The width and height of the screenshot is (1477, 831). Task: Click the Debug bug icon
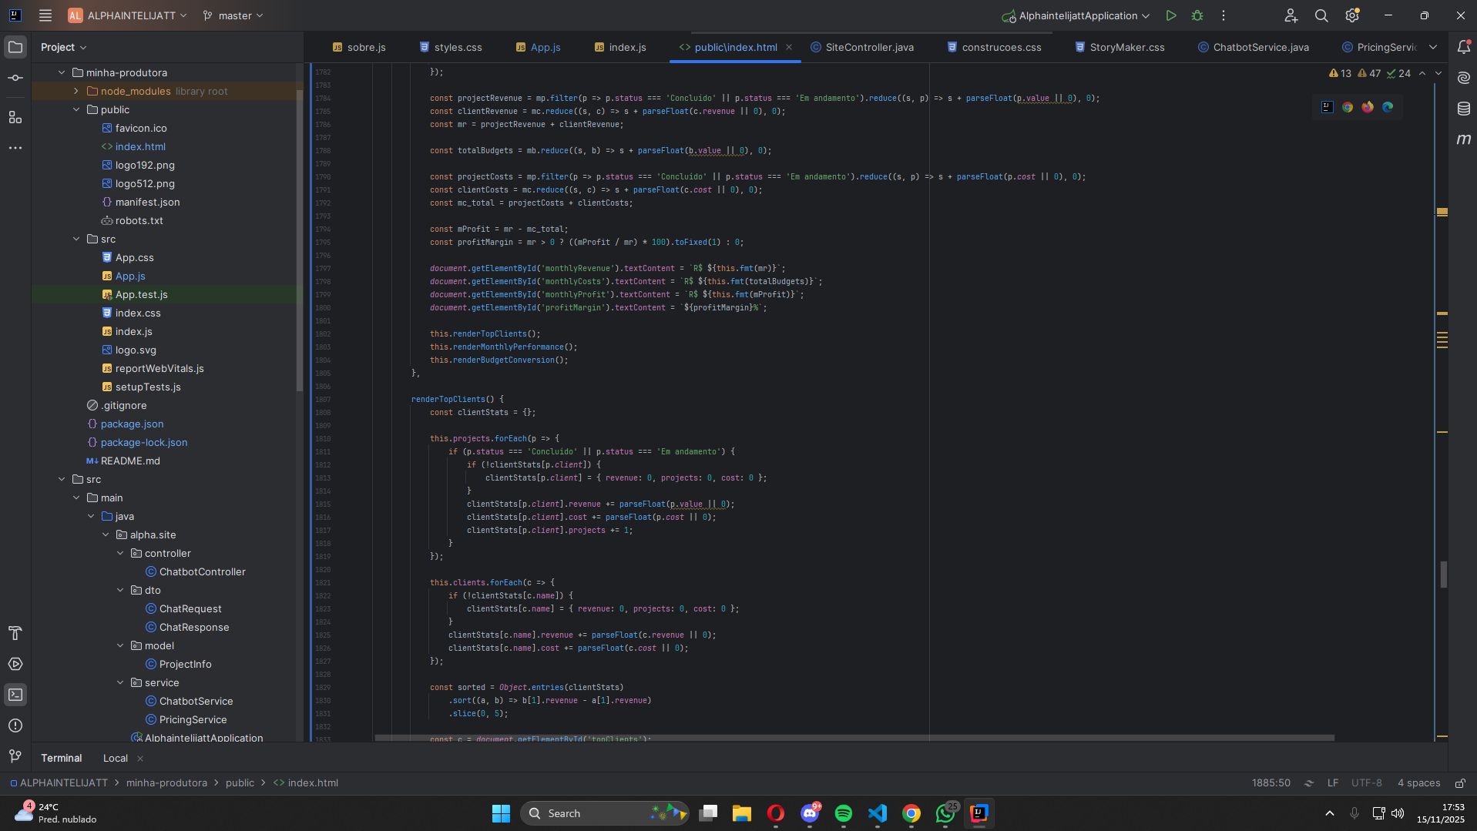[x=1197, y=15]
